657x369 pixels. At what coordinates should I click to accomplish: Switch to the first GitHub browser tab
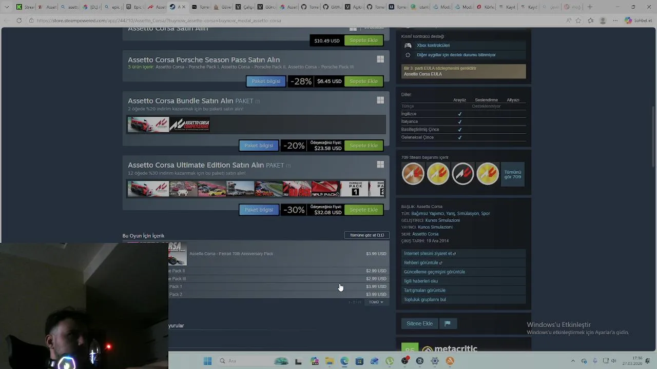coord(310,7)
